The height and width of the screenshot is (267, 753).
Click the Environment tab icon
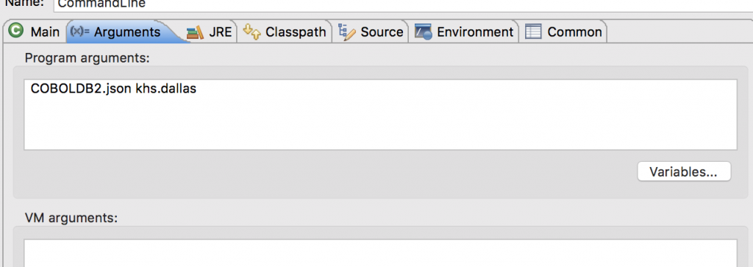coord(423,32)
